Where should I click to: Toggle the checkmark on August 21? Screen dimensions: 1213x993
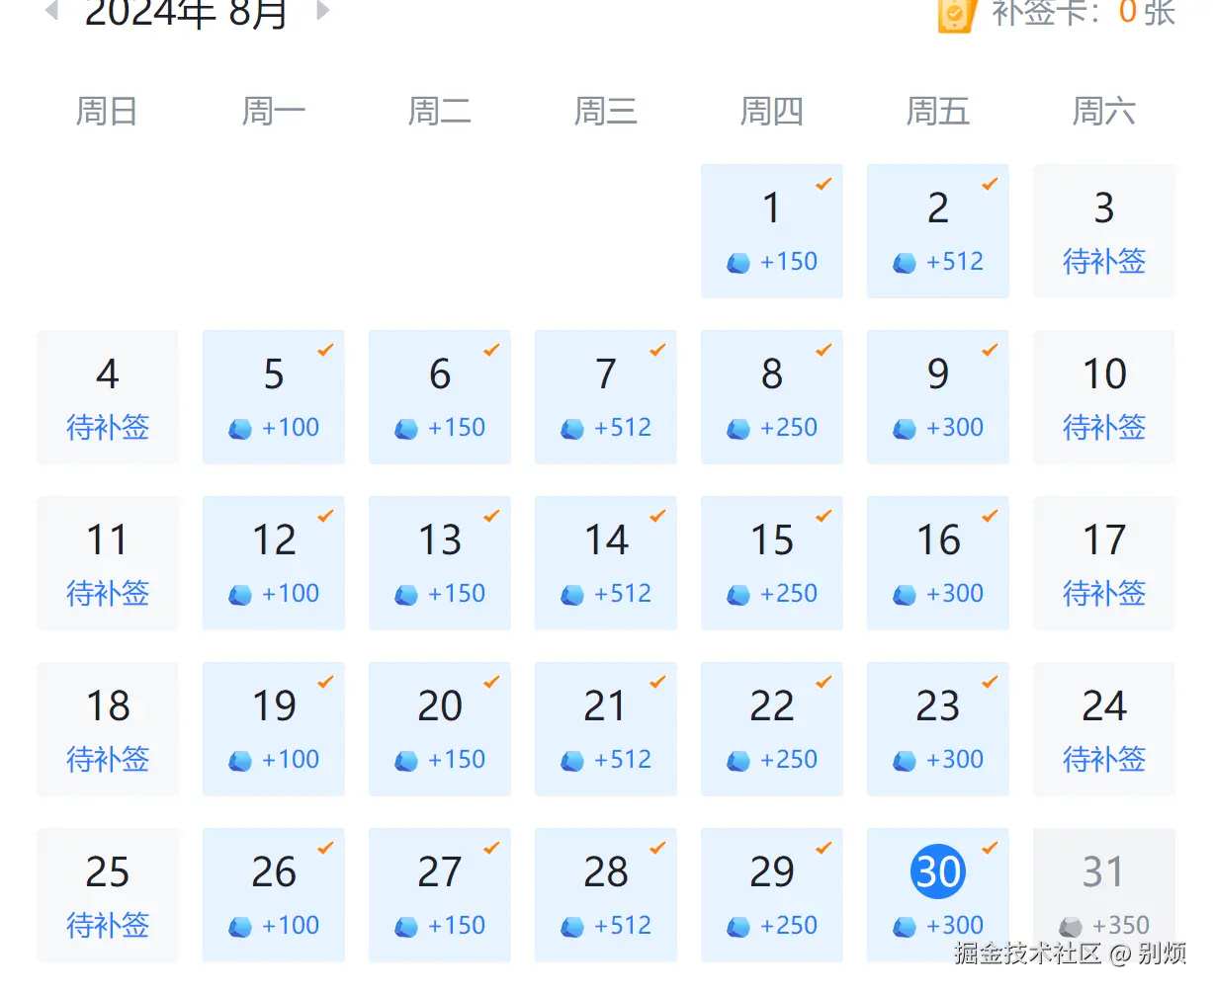coord(659,681)
